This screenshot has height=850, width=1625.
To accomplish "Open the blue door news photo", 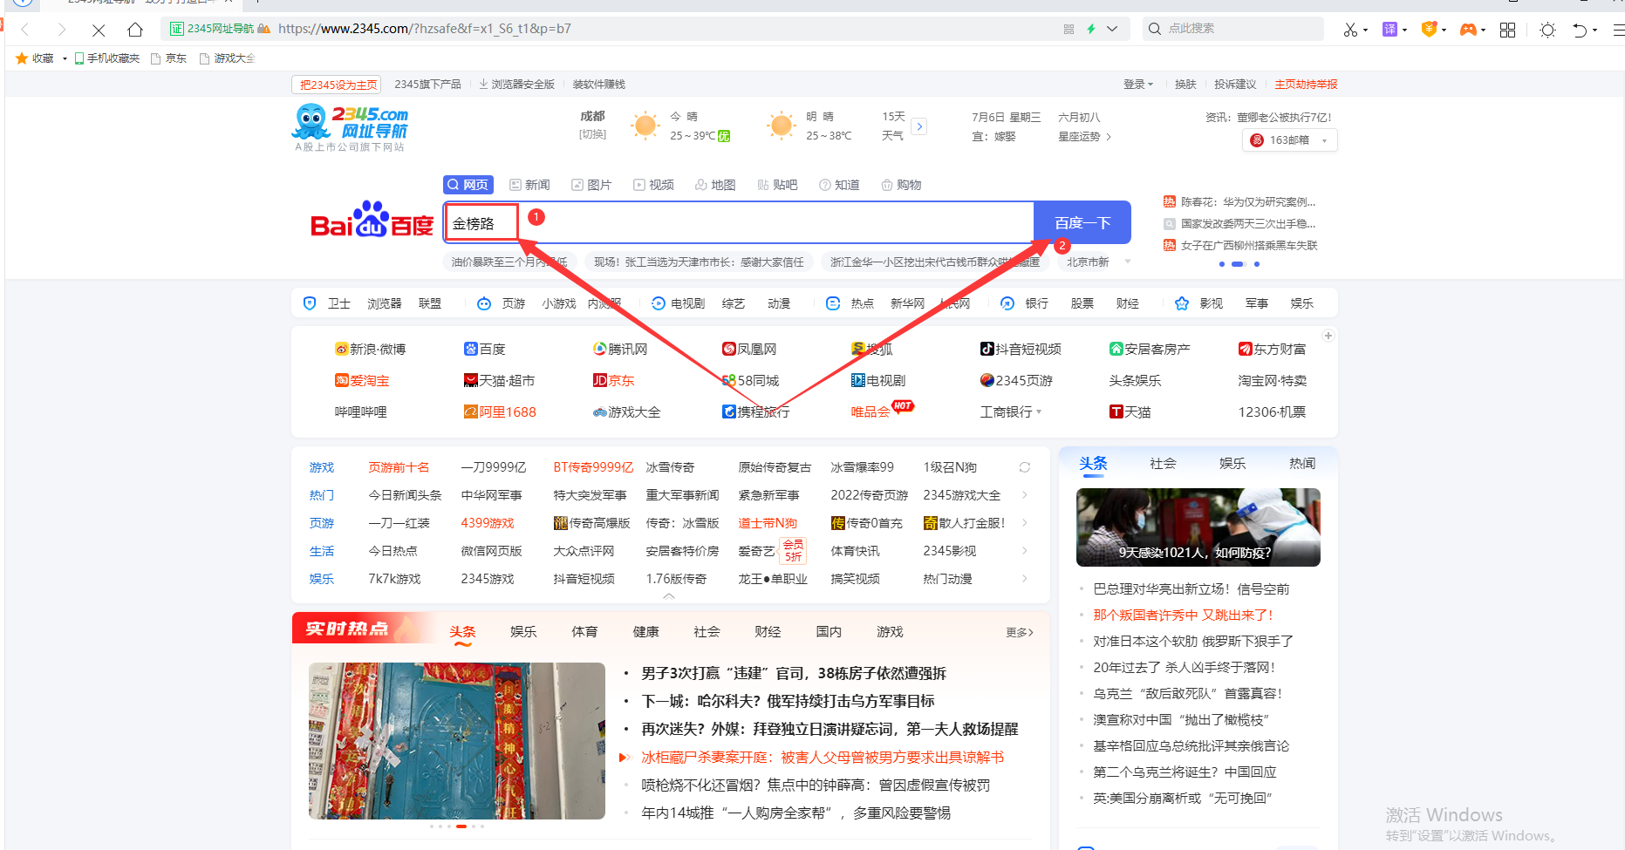I will [x=457, y=741].
